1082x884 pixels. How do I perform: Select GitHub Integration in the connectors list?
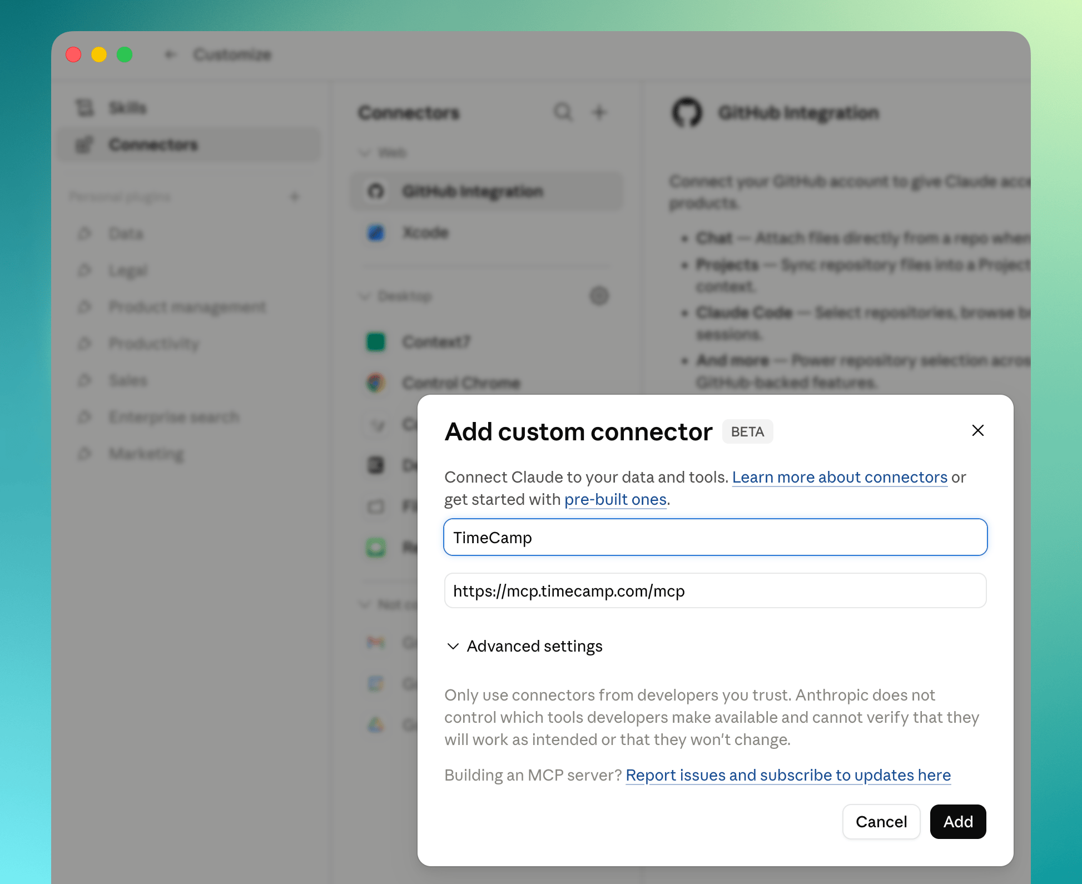pyautogui.click(x=487, y=191)
